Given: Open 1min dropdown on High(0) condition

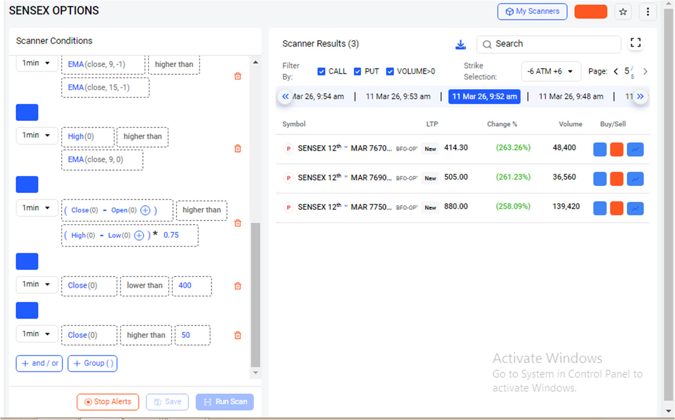Looking at the screenshot, I should (36, 136).
